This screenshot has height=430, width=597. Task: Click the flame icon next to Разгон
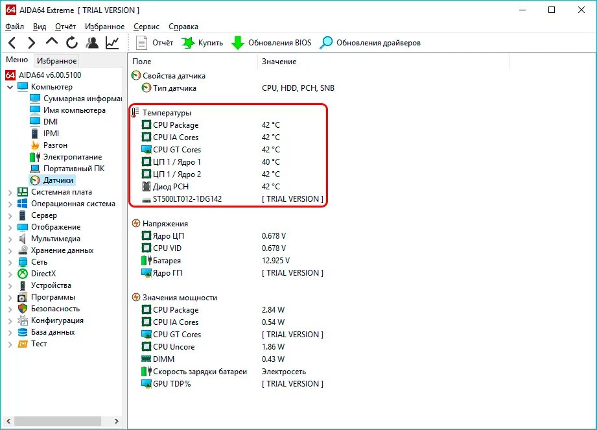coord(34,145)
